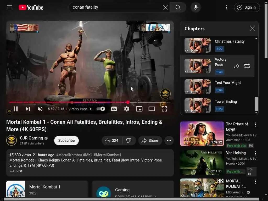Like the video (324 likes)
Viewport: 268px width, 201px height.
(x=112, y=141)
